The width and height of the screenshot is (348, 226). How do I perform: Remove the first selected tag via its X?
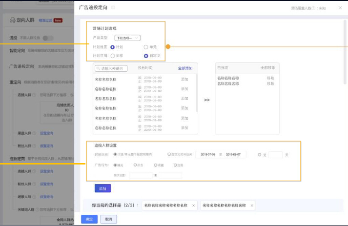tap(193, 205)
